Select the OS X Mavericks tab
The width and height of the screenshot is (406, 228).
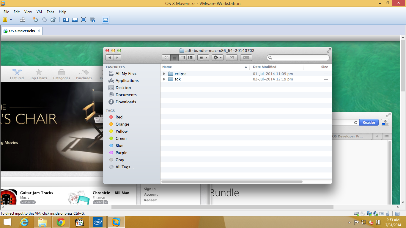point(22,31)
